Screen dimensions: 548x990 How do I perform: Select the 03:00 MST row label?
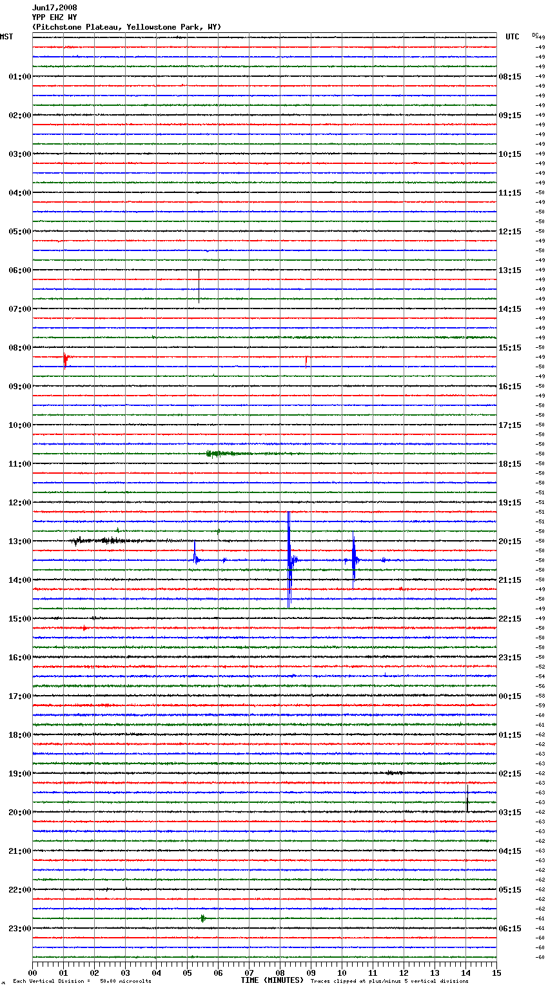(x=19, y=154)
